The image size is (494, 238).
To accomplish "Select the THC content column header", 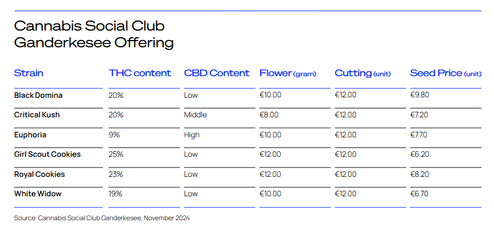I will (140, 73).
